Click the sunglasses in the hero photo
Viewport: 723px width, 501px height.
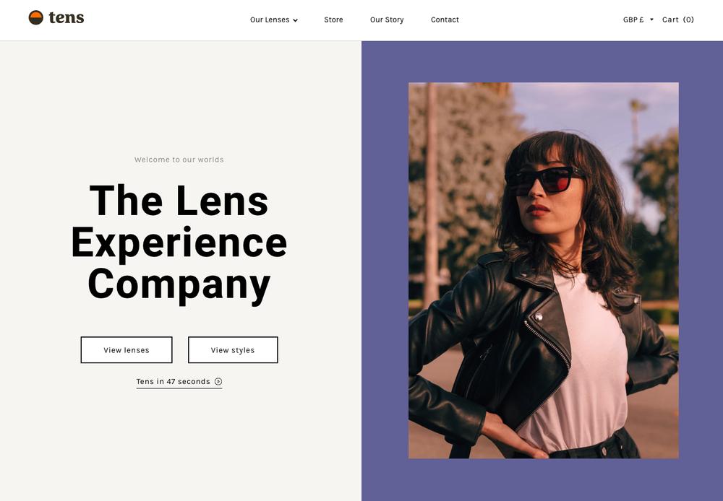[x=544, y=180]
